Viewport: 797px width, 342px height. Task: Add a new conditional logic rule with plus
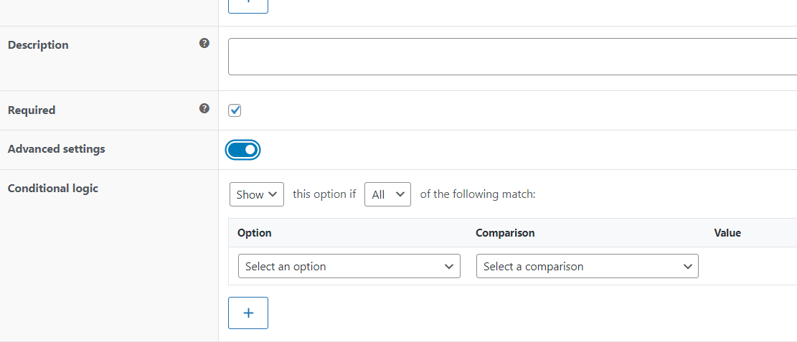[248, 313]
